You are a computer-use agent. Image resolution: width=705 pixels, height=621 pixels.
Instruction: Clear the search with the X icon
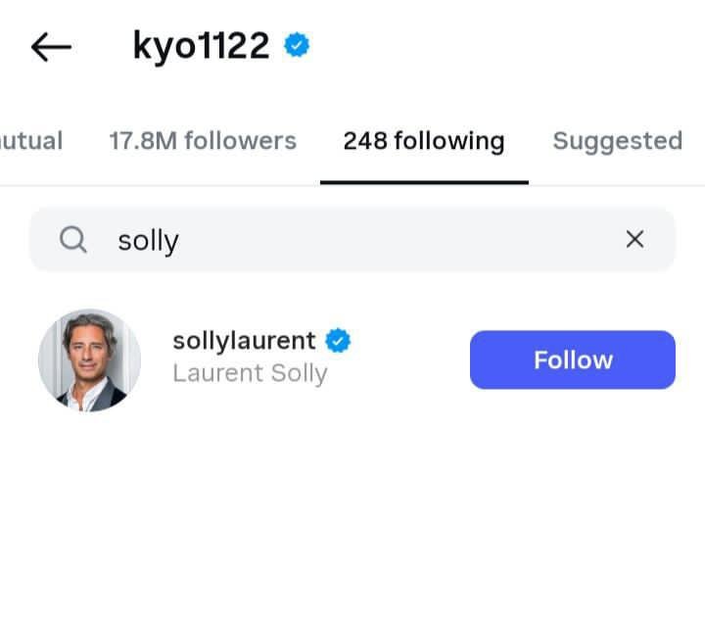634,239
